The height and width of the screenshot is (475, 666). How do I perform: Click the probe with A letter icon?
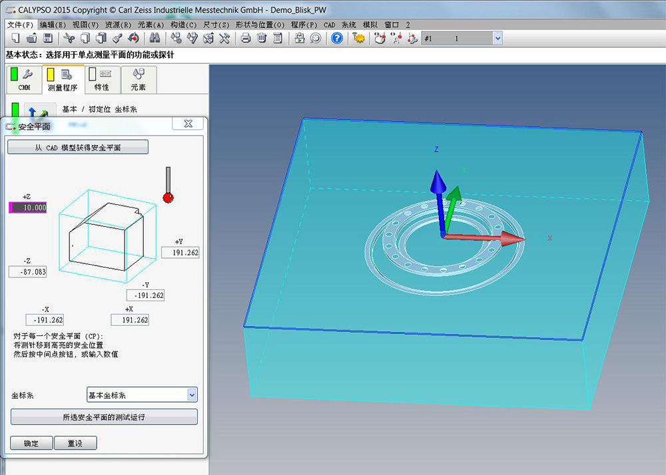coord(396,39)
